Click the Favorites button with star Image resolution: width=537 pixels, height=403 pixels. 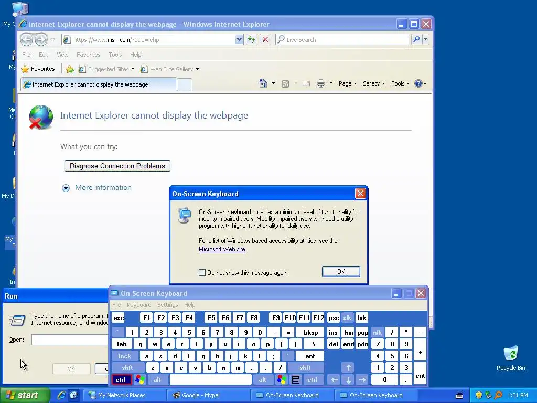(38, 69)
